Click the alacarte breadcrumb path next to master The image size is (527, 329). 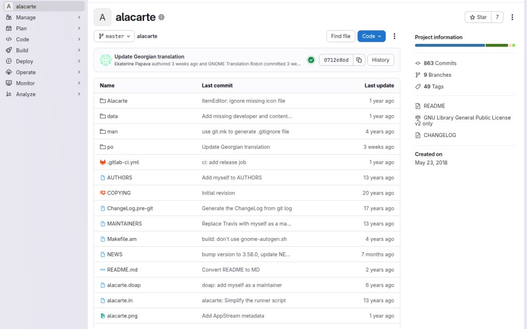click(147, 36)
